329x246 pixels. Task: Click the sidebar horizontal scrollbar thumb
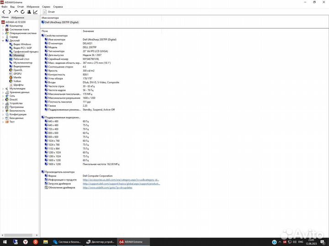click(18, 235)
